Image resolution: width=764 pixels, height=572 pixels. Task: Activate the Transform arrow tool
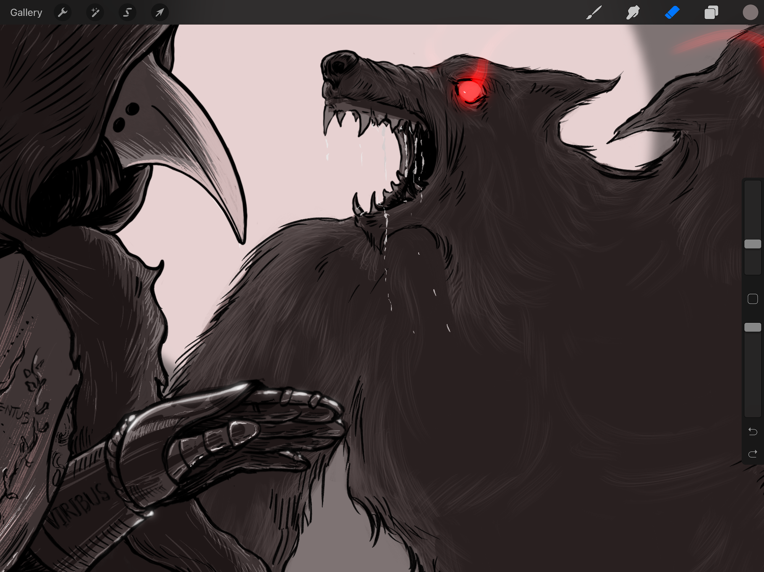point(160,13)
